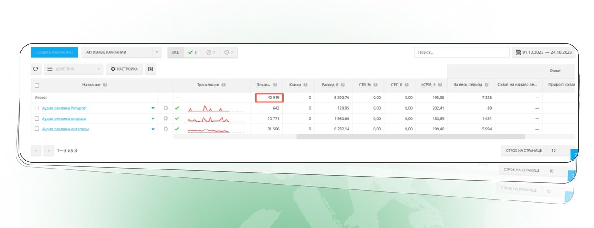Image resolution: width=594 pixels, height=228 pixels.
Task: Expand dropdown arrow for Аудио реклама интересы
Action: 153,129
